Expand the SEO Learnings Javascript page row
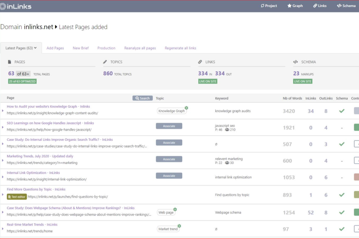The width and height of the screenshot is (359, 239). [3, 127]
